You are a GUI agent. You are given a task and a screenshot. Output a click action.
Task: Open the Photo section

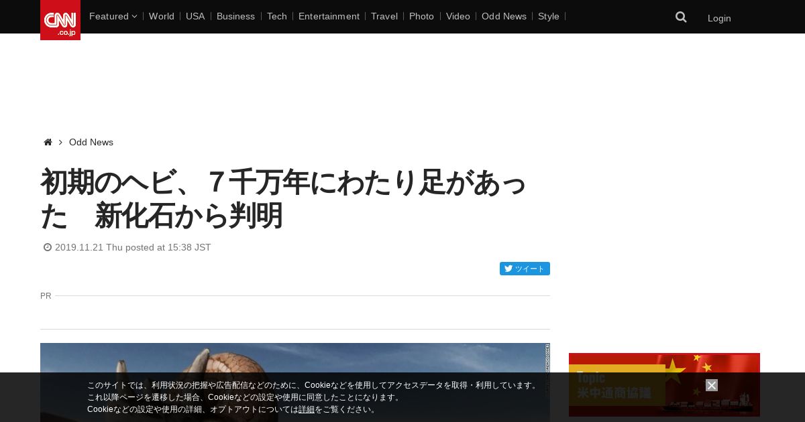point(421,16)
